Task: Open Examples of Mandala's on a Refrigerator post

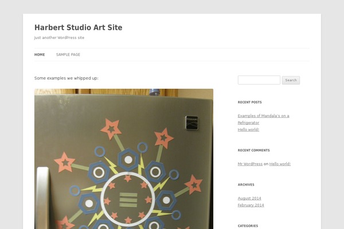Action: point(263,119)
